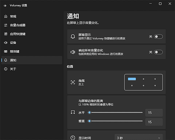Click the clock icon beside 显示时间
The image size is (175, 140).
coord(73,138)
